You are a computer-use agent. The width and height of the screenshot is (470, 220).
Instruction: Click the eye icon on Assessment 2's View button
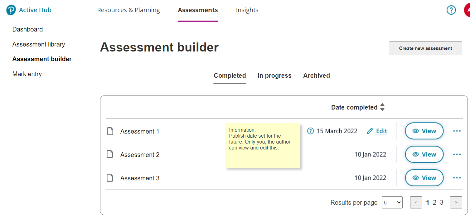click(x=417, y=154)
